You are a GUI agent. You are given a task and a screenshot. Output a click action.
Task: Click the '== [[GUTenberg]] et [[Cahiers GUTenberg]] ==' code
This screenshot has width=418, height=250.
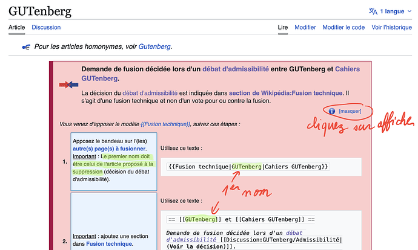coord(241,219)
